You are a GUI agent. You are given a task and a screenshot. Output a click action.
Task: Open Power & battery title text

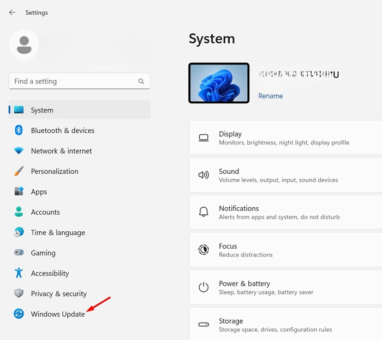[244, 284]
